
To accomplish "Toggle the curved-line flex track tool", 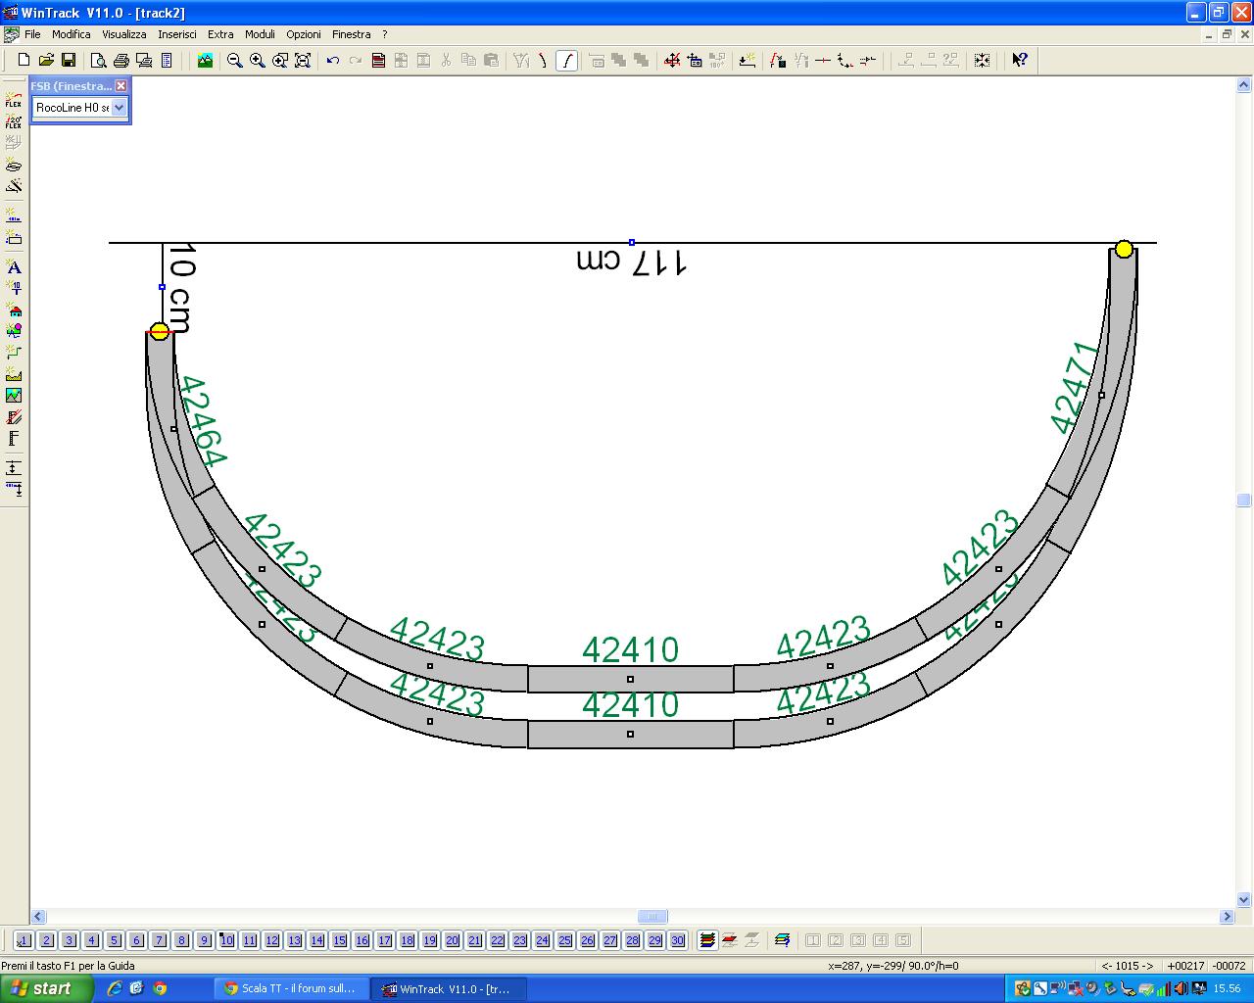I will [x=566, y=60].
